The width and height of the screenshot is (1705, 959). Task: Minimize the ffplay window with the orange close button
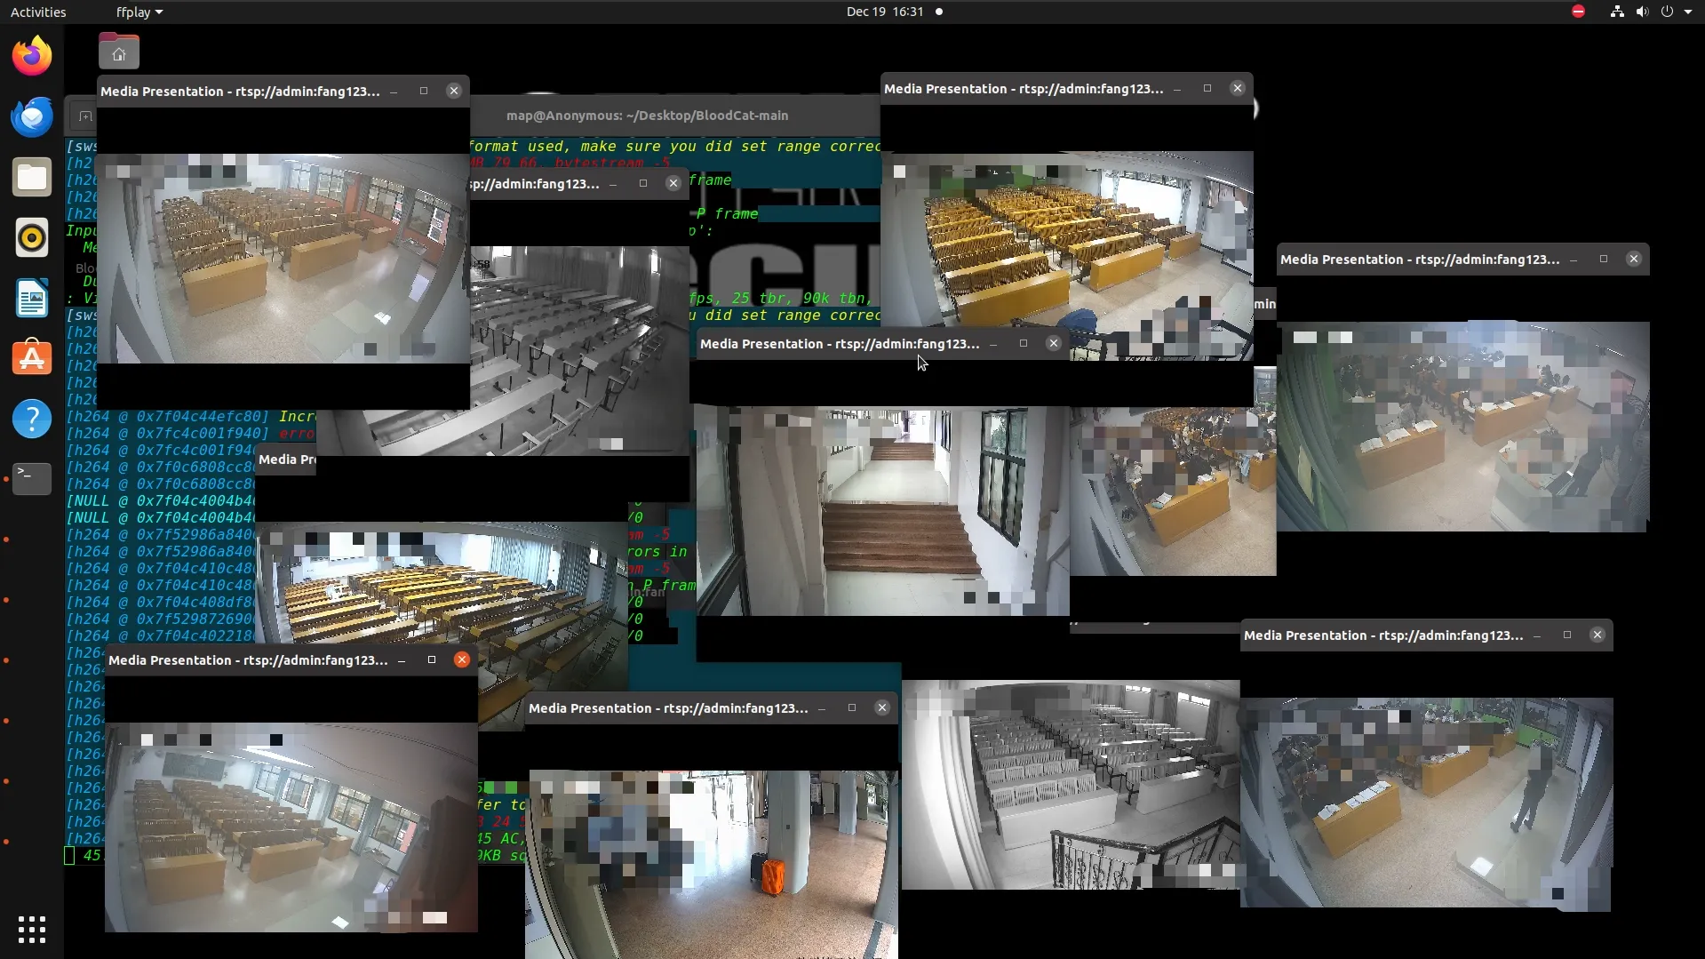pyautogui.click(x=402, y=659)
